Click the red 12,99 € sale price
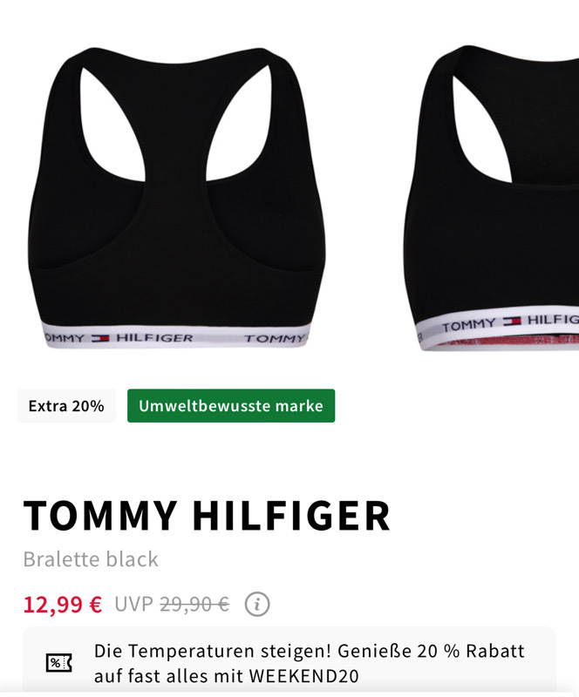This screenshot has height=697, width=579. pyautogui.click(x=63, y=605)
